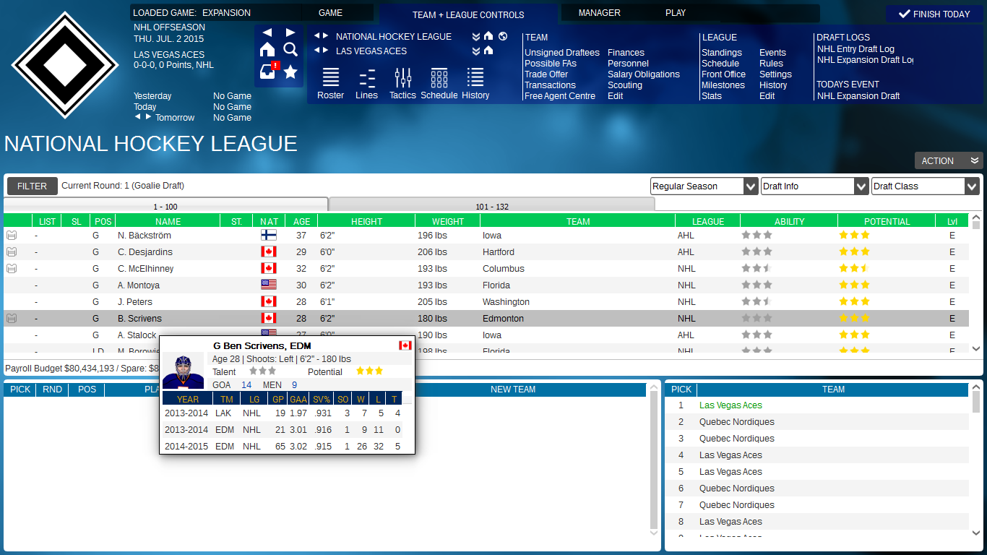This screenshot has height=555, width=987.
Task: Switch to the next team after Las Vegas Aces
Action: [325, 51]
